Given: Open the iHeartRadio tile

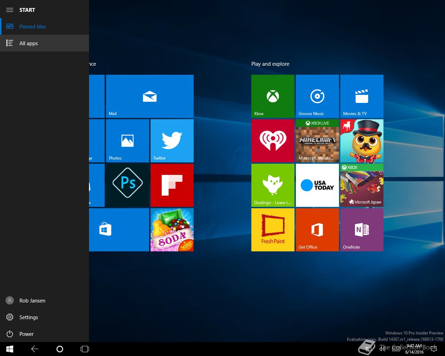Looking at the screenshot, I should pos(273,141).
